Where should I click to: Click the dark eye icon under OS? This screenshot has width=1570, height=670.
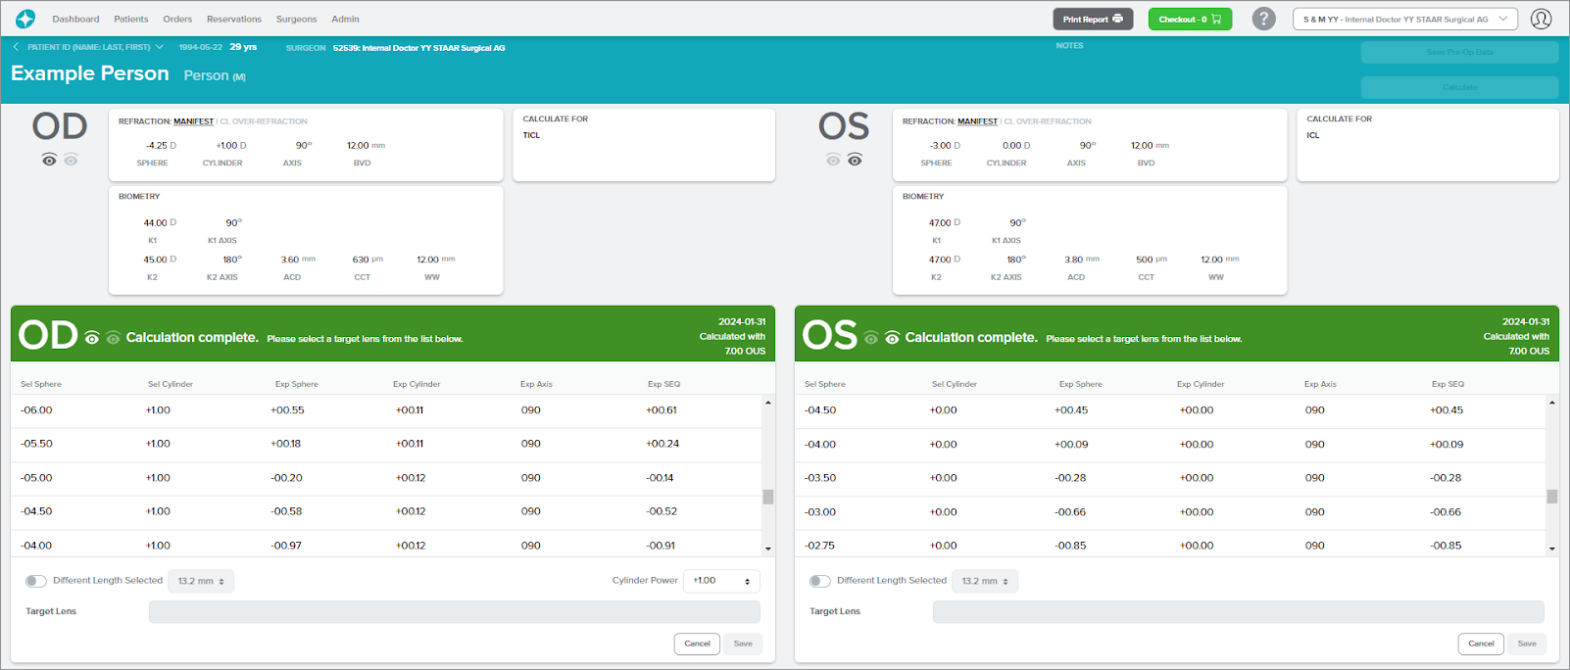pos(855,160)
